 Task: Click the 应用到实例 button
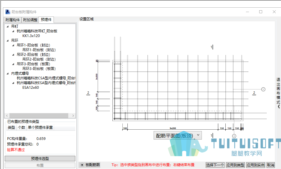256,165
